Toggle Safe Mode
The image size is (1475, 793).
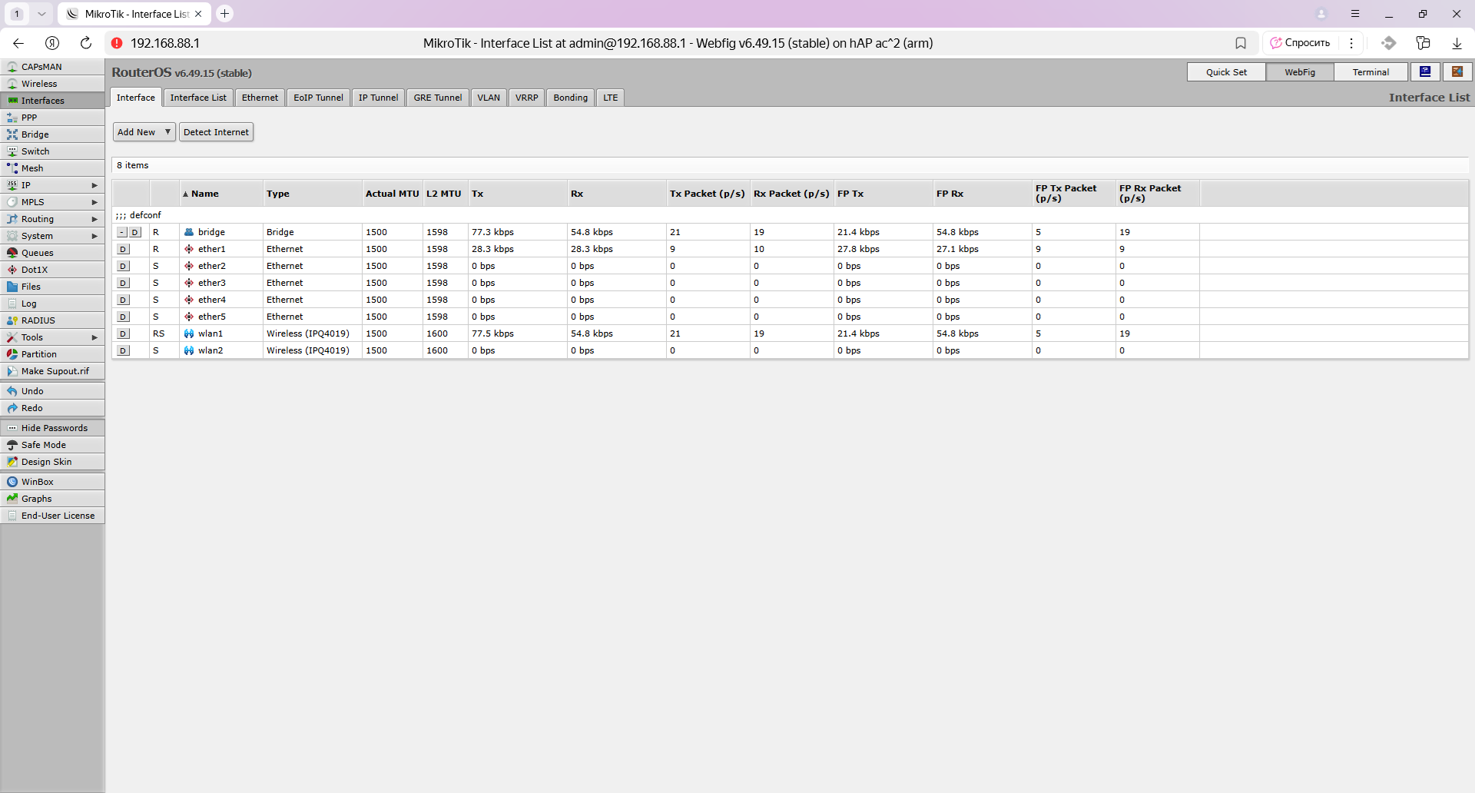pos(52,445)
